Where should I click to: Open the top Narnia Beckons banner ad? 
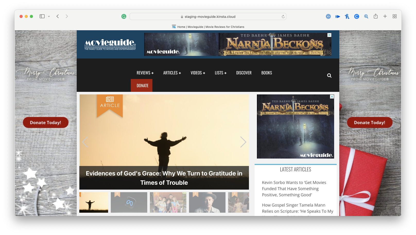click(238, 44)
